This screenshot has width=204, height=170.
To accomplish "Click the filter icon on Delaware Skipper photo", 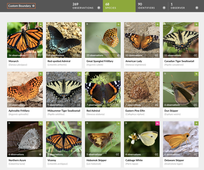I will pyautogui.click(x=165, y=123).
